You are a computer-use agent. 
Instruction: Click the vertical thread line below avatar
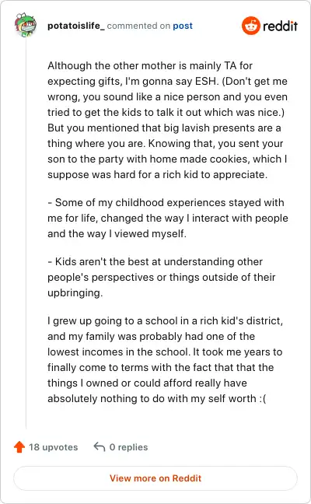tap(26, 233)
